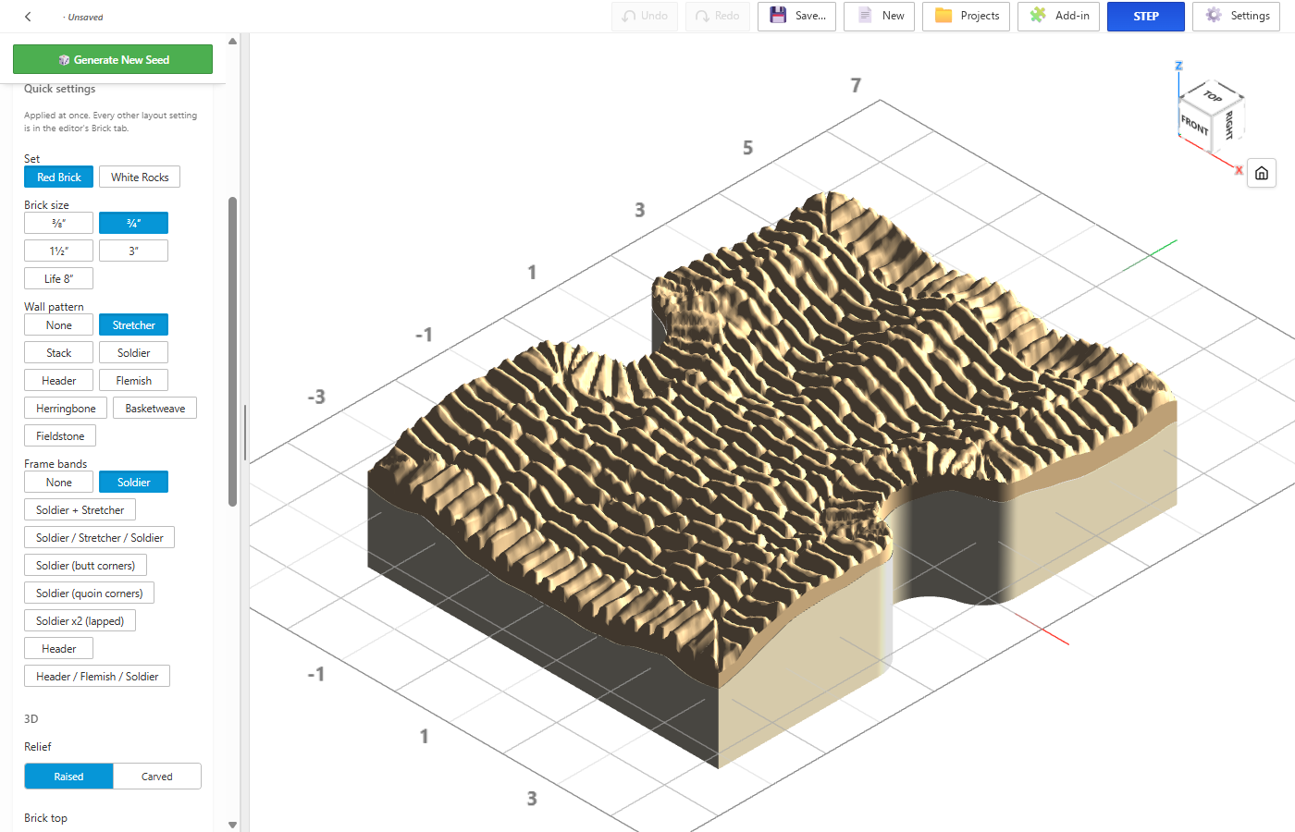Screen dimensions: 1295x832
Task: Open Settings
Action: coord(1237,17)
